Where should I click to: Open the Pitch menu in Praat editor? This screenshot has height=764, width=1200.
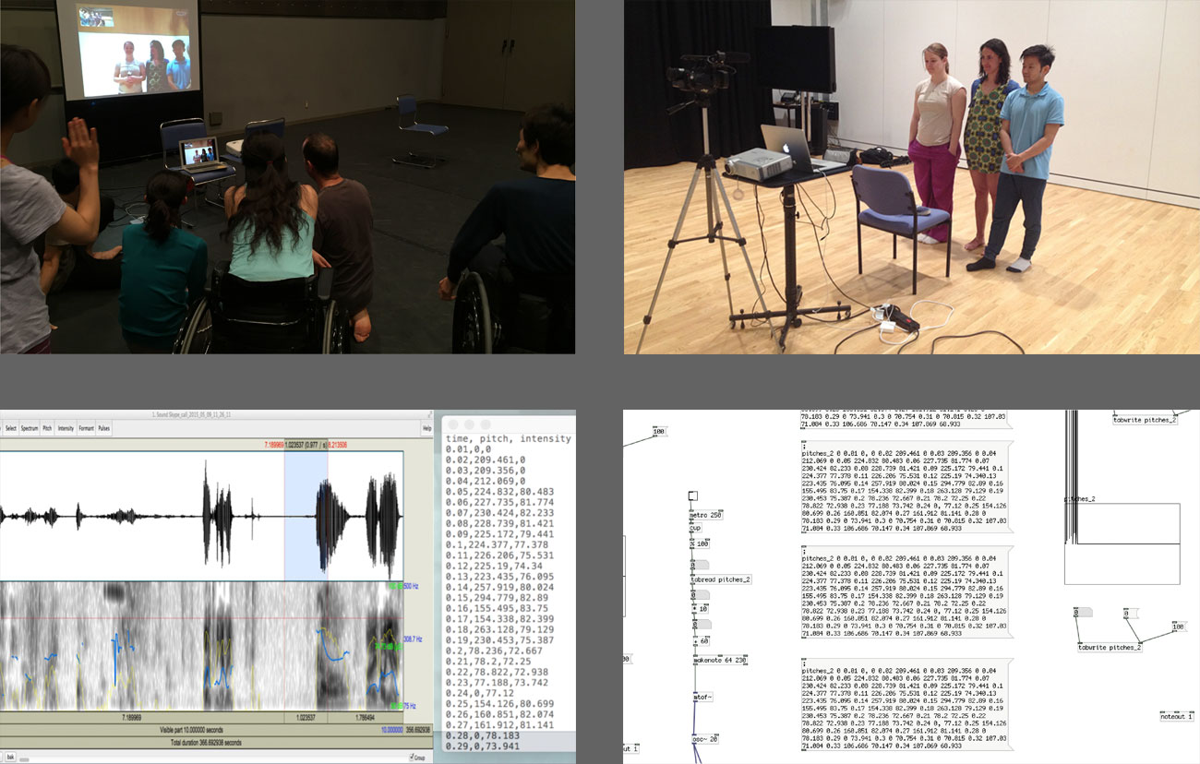47,428
